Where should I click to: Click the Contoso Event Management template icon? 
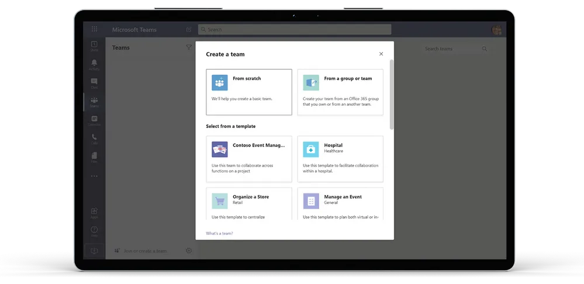[x=220, y=149]
